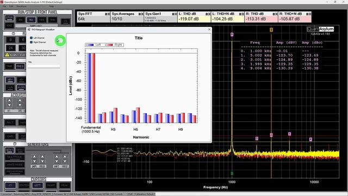The image size is (348, 196).
Task: Click the yellow warning icon in input panel
Action: click(x=7, y=54)
